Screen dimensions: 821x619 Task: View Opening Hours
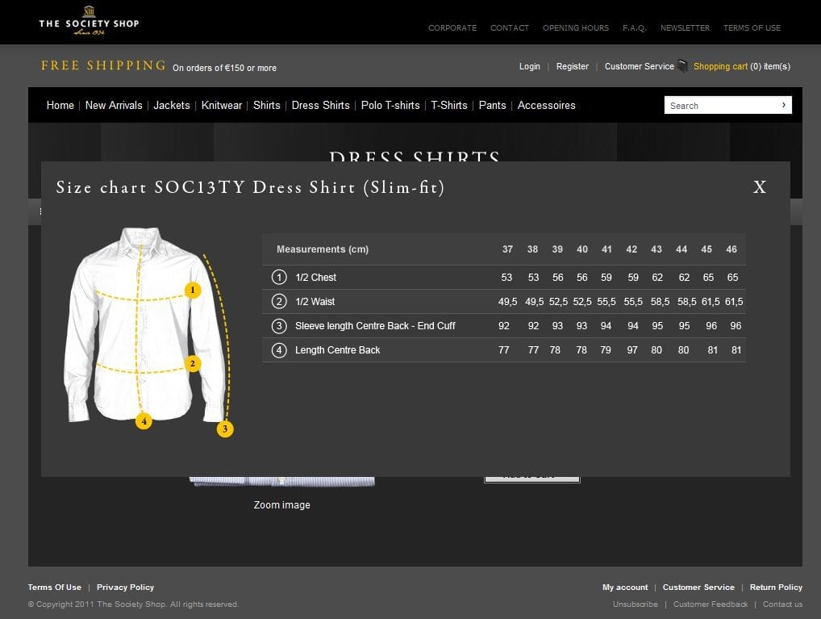click(576, 27)
